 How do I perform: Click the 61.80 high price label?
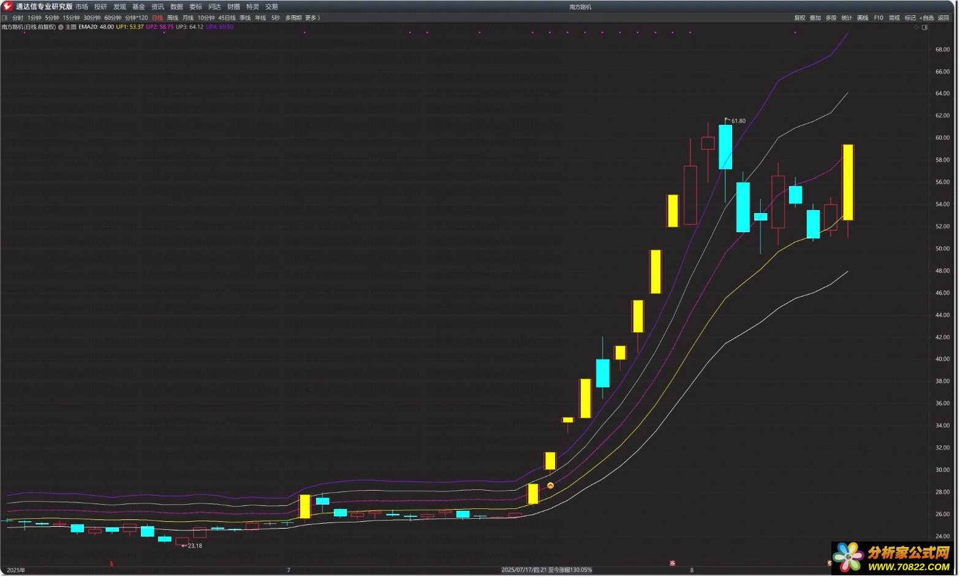(x=739, y=121)
